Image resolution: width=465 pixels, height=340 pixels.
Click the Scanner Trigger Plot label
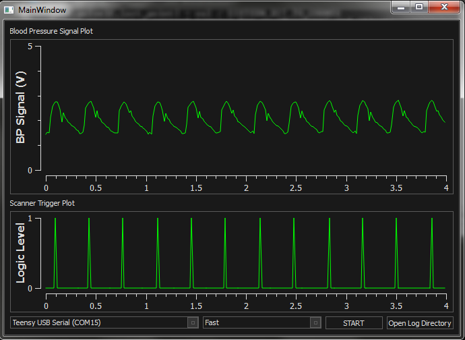click(42, 203)
